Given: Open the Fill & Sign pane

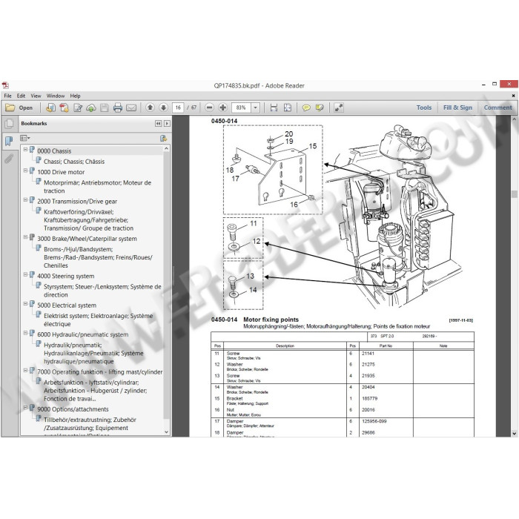Looking at the screenshot, I should [x=457, y=108].
